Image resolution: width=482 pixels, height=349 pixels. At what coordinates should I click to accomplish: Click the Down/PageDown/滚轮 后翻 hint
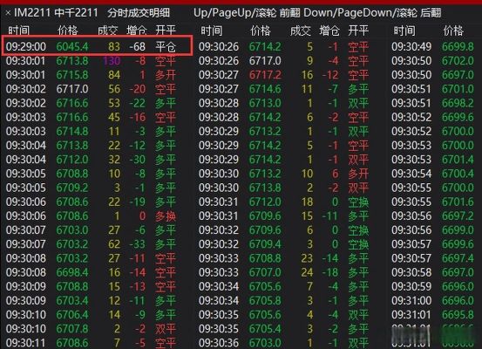(x=372, y=13)
